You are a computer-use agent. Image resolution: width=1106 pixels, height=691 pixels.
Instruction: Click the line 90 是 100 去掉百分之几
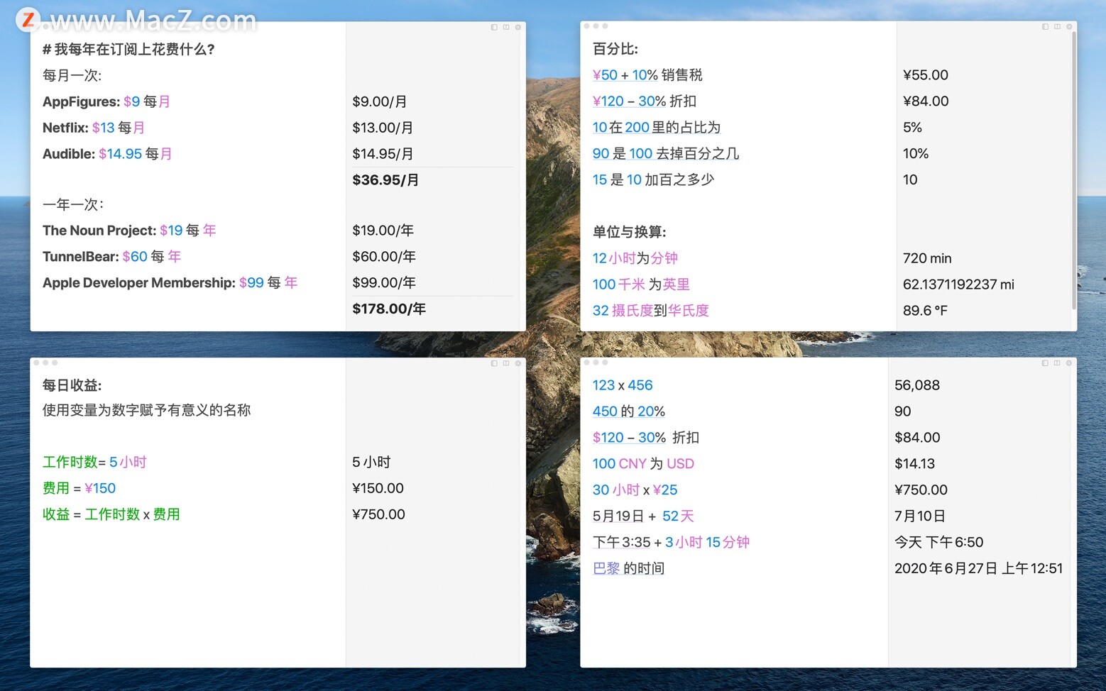tap(666, 154)
